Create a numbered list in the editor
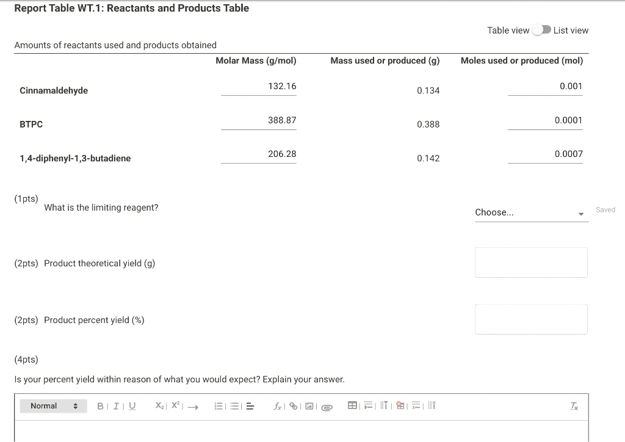Image resolution: width=625 pixels, height=442 pixels. (x=219, y=405)
